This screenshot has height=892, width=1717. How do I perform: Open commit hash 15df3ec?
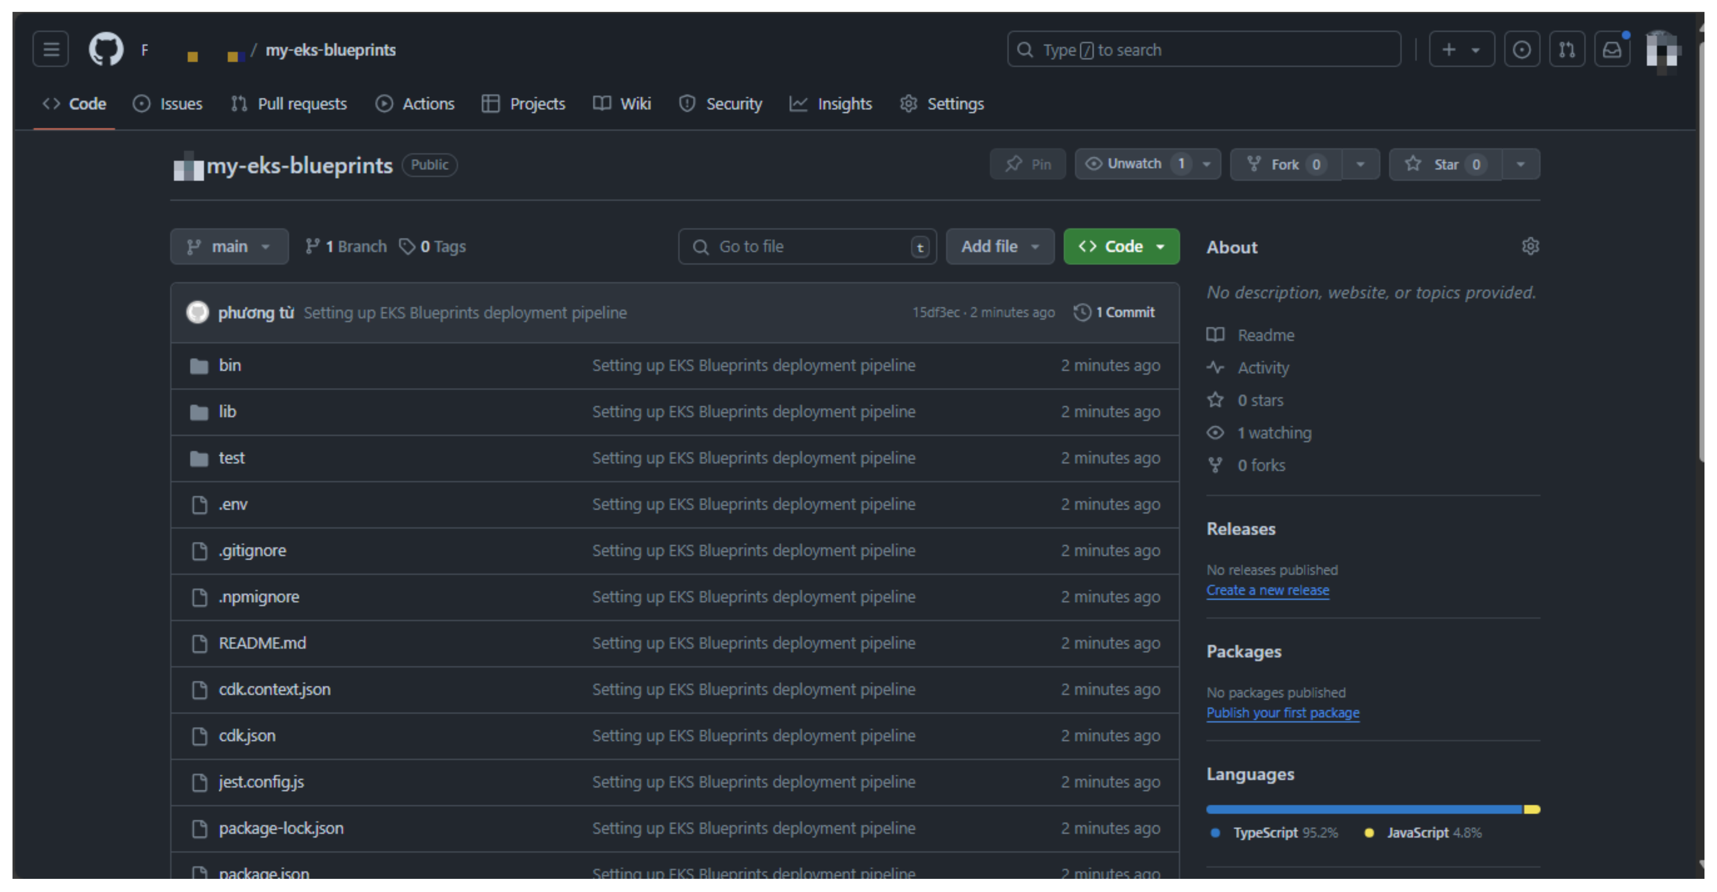[x=936, y=312]
